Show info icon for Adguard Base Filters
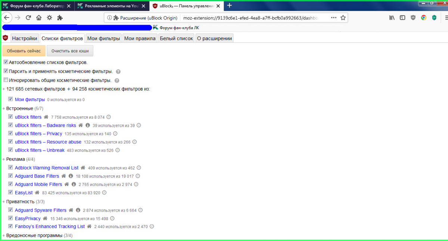This screenshot has height=241, width=448. tap(71, 176)
